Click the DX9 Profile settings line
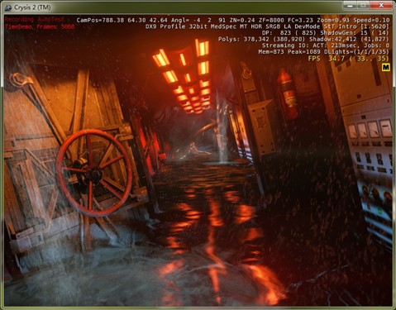This screenshot has height=310, width=396. 267,26
